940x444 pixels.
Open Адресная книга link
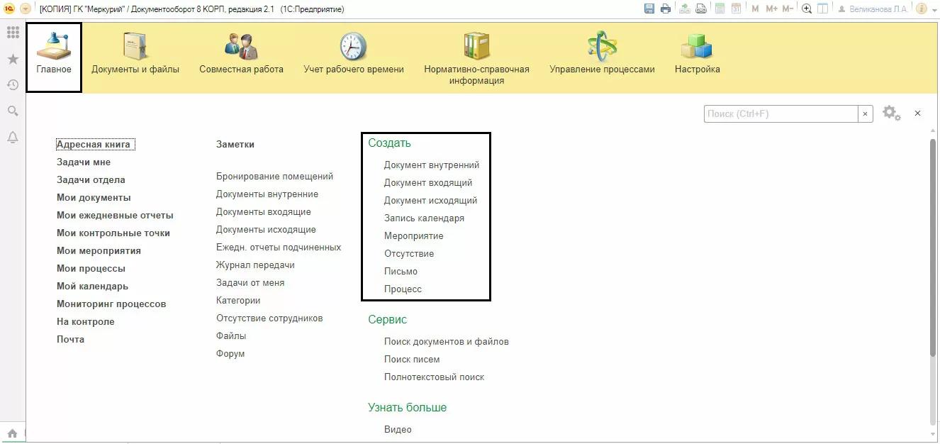point(94,145)
